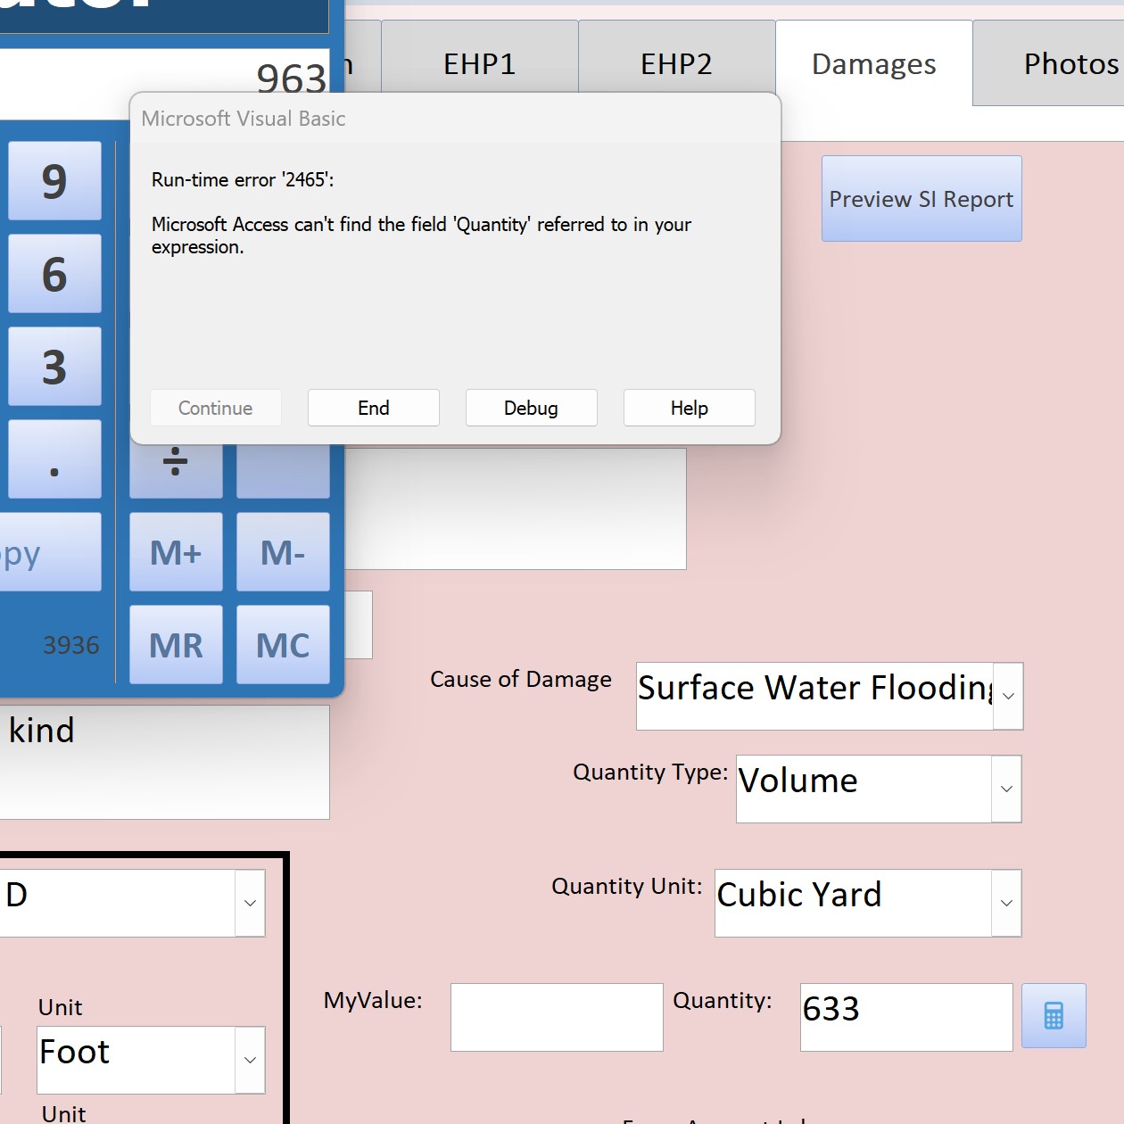Open the Cause of Damage dropdown
The width and height of the screenshot is (1124, 1124).
pyautogui.click(x=1008, y=697)
